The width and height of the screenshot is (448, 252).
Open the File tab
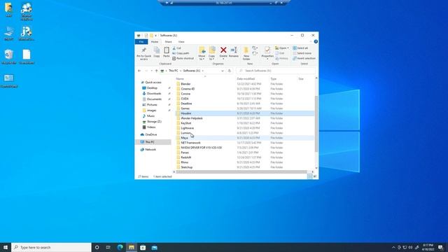tap(141, 42)
